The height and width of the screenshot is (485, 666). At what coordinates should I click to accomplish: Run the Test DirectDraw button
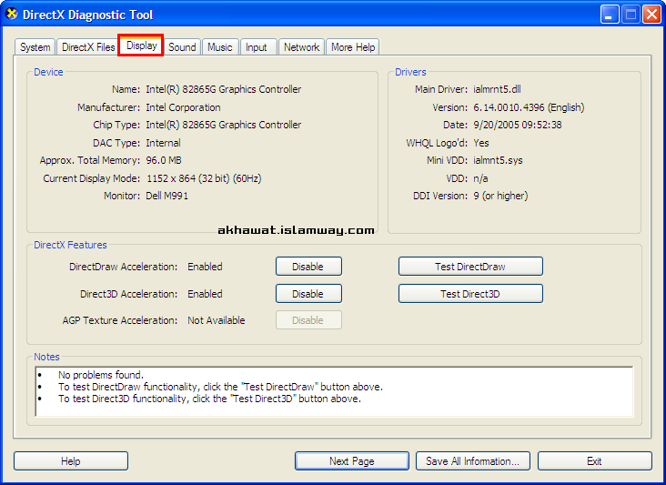click(x=470, y=267)
